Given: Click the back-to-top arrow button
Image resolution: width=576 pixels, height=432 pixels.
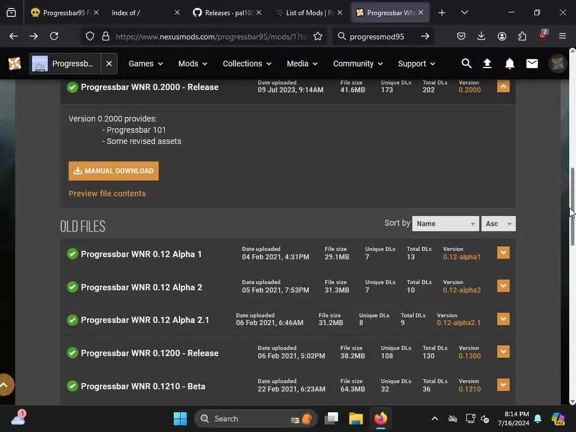Looking at the screenshot, I should point(5,385).
